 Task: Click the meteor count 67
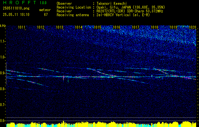pyautogui.click(x=46, y=14)
